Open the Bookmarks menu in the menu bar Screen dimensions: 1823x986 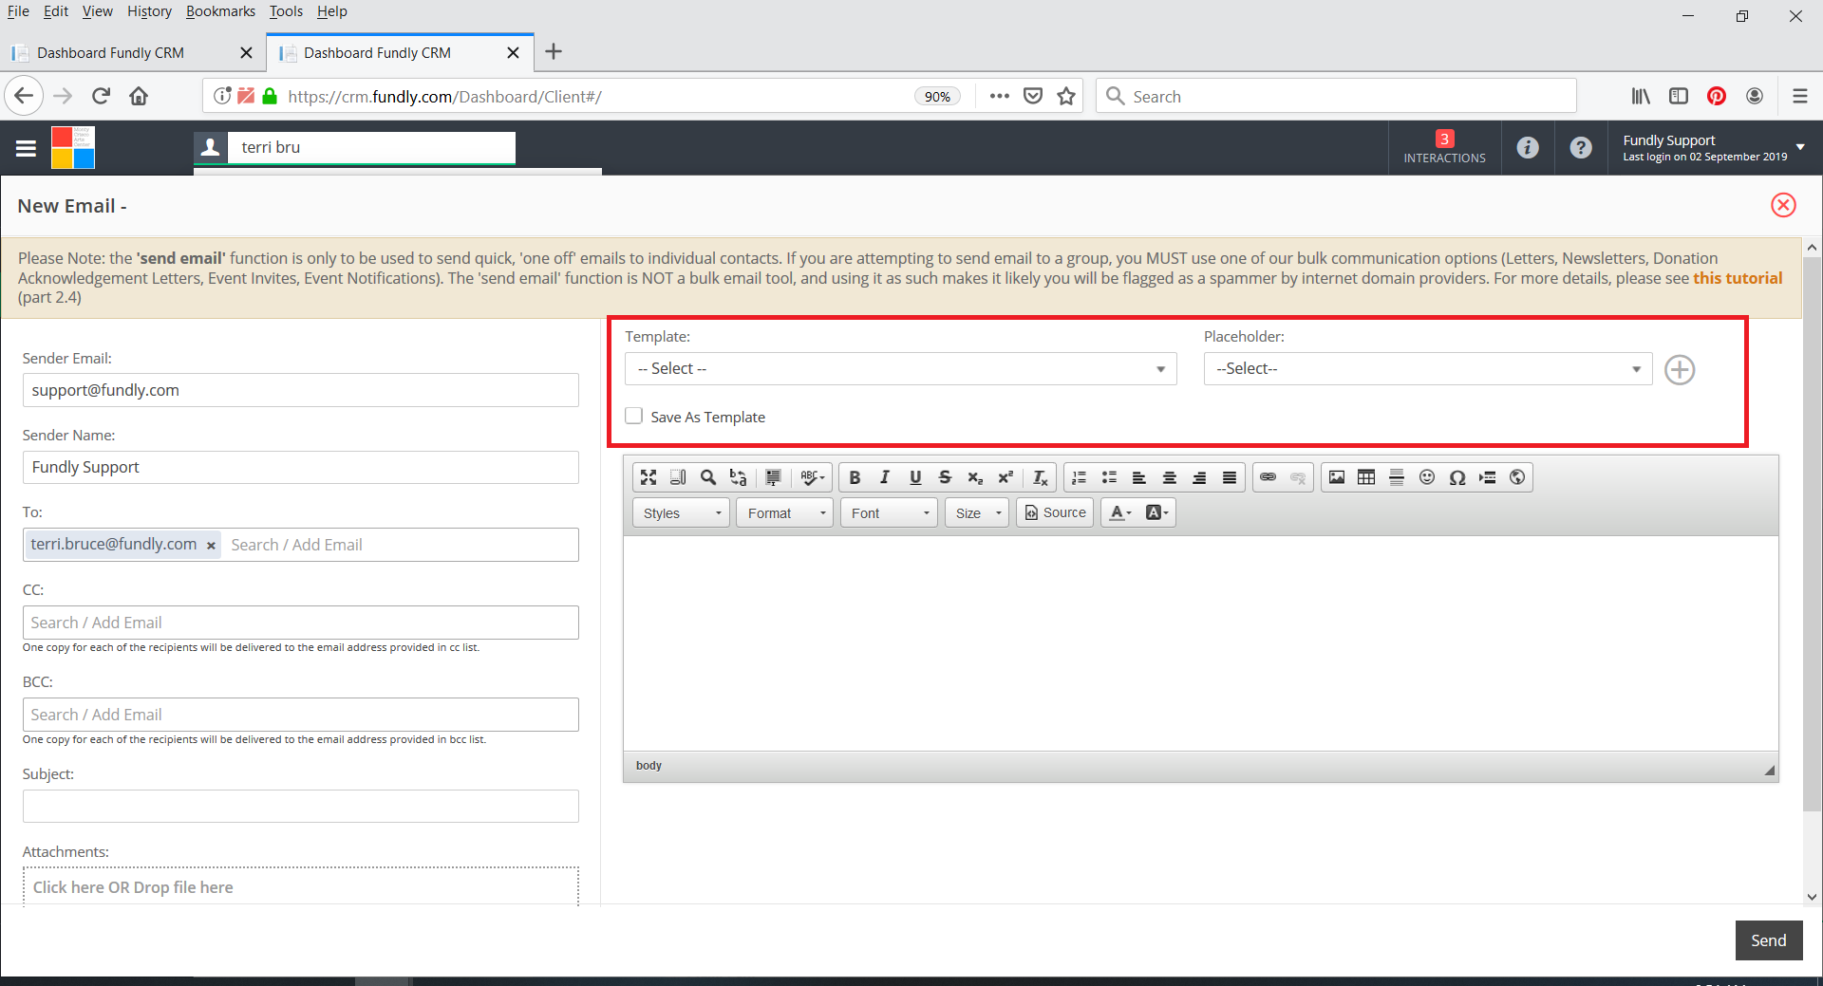click(220, 11)
